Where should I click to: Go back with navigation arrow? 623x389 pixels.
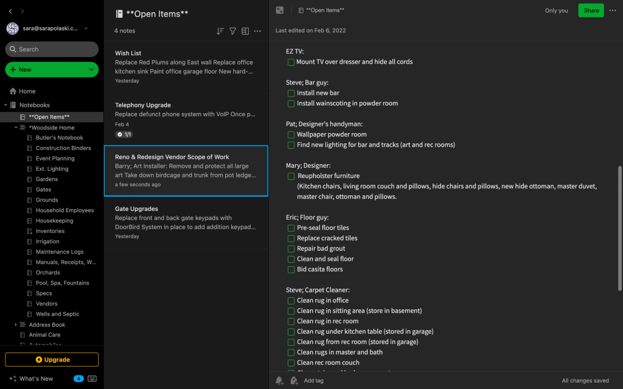click(10, 11)
